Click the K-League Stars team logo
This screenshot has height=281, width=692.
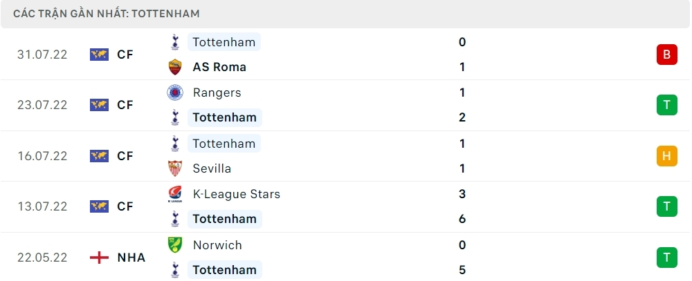point(174,194)
